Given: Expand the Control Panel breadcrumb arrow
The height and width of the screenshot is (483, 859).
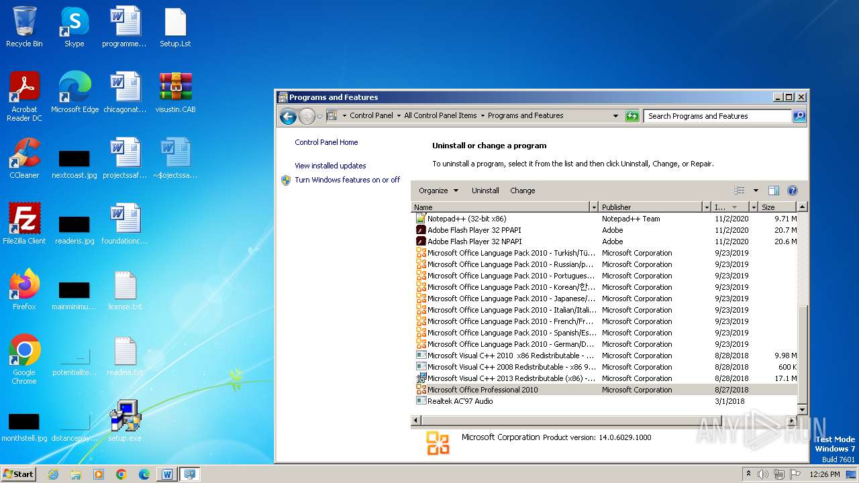Looking at the screenshot, I should click(399, 115).
